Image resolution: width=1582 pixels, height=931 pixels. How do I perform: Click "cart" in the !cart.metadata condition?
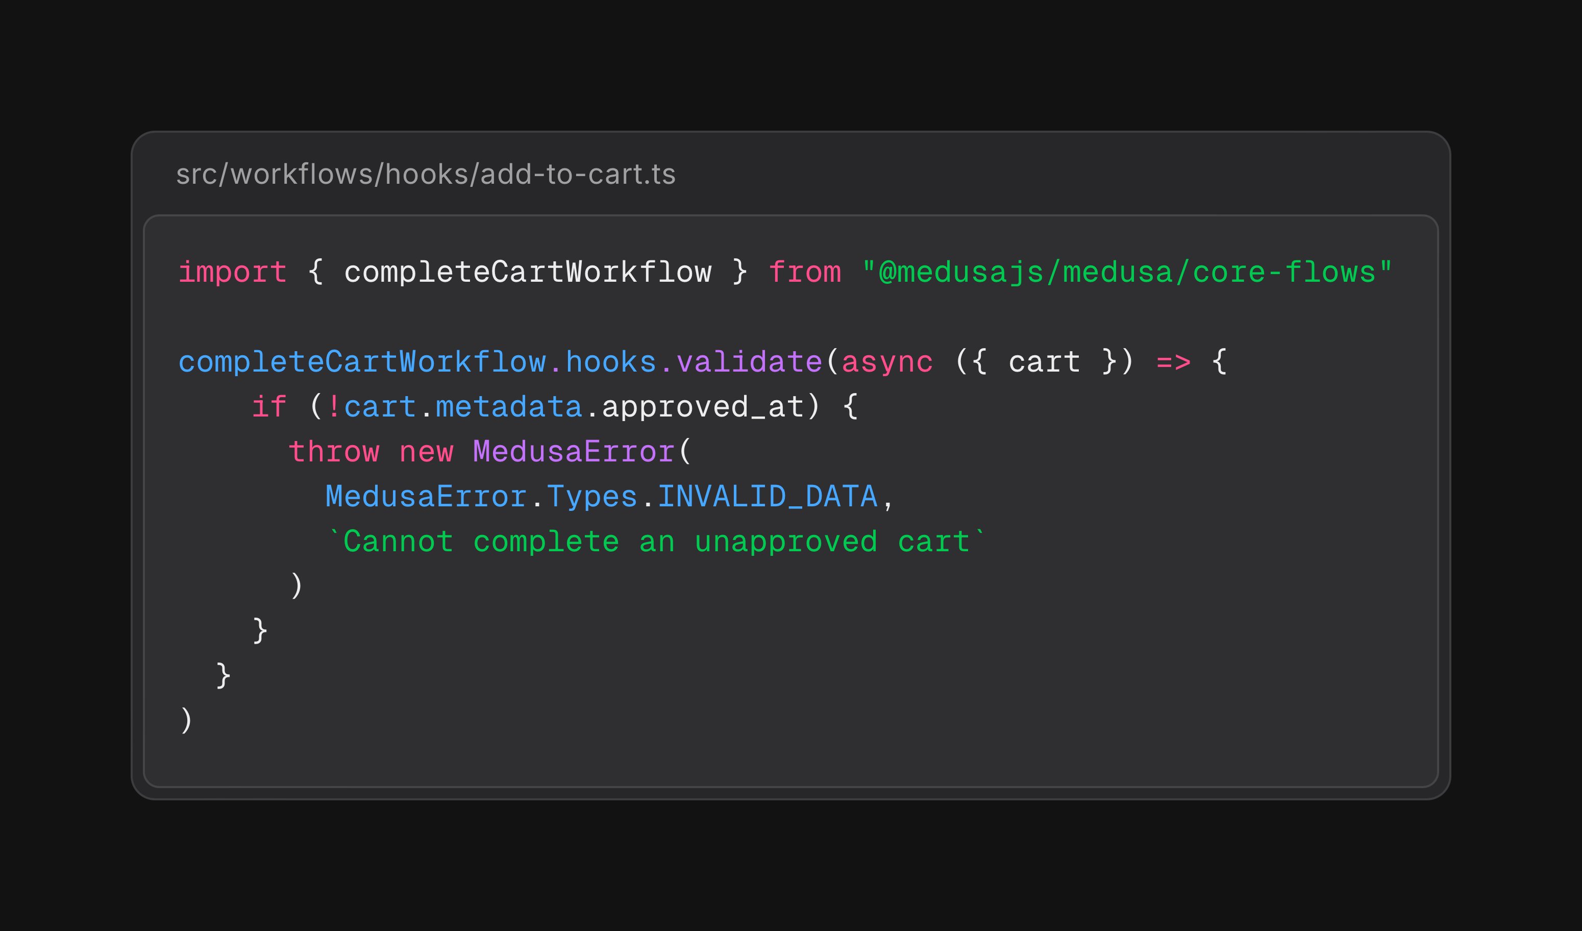click(380, 407)
